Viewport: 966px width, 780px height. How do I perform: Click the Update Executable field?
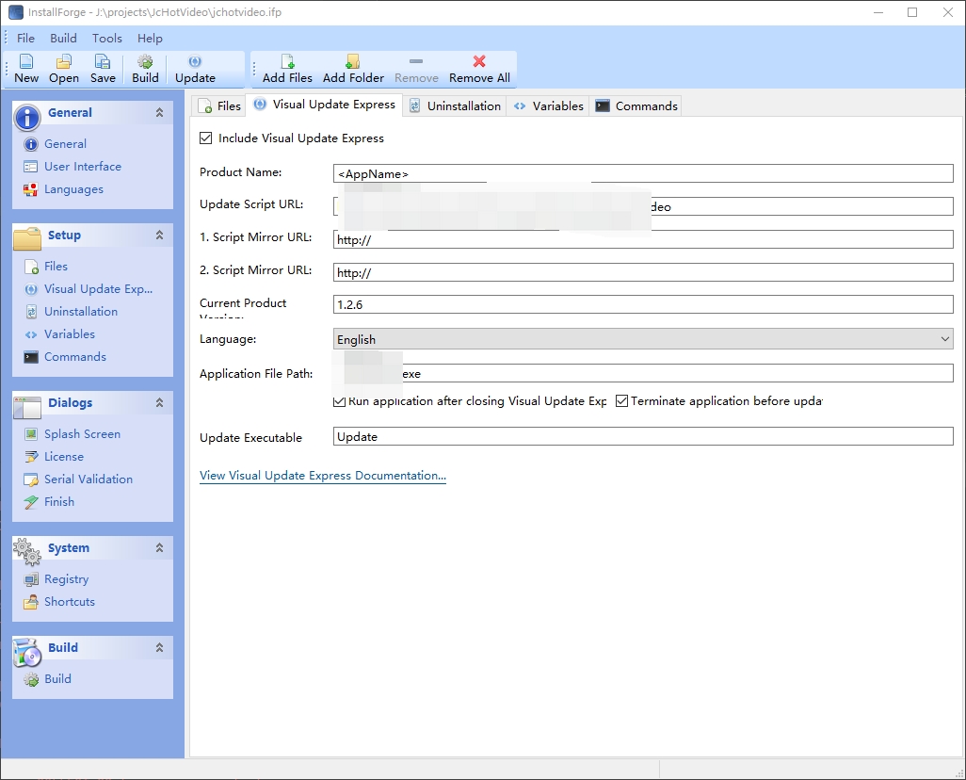coord(643,436)
